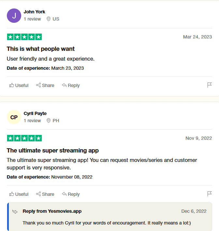
Task: Open Cyril Payte's profile name link
Action: [35, 113]
